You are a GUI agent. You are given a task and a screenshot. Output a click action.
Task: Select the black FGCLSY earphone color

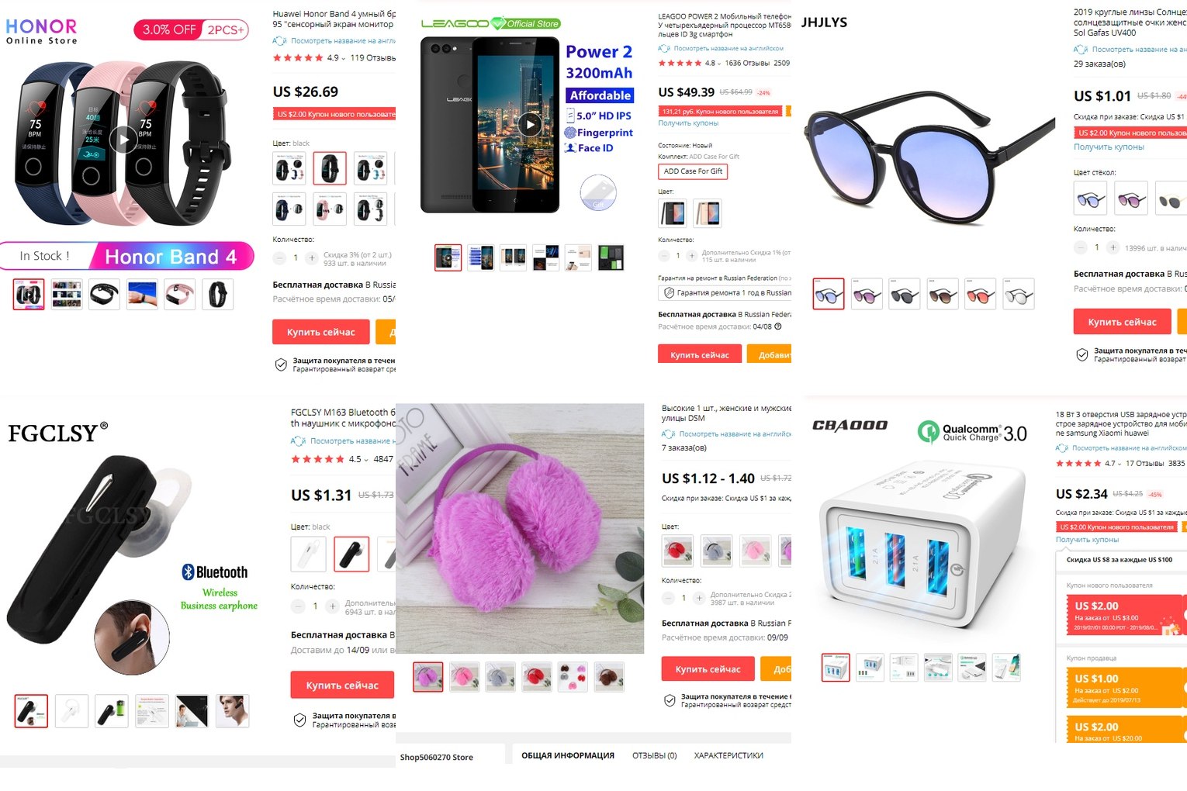351,554
